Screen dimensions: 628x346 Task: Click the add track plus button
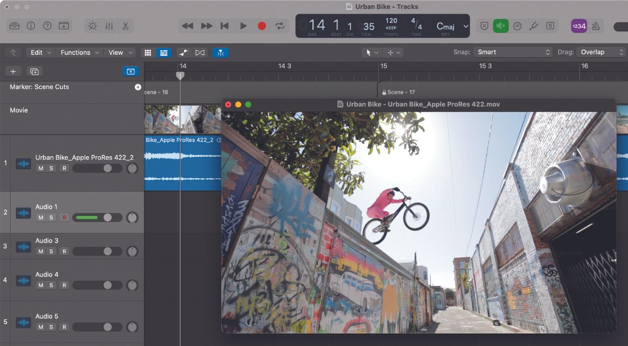click(x=13, y=72)
